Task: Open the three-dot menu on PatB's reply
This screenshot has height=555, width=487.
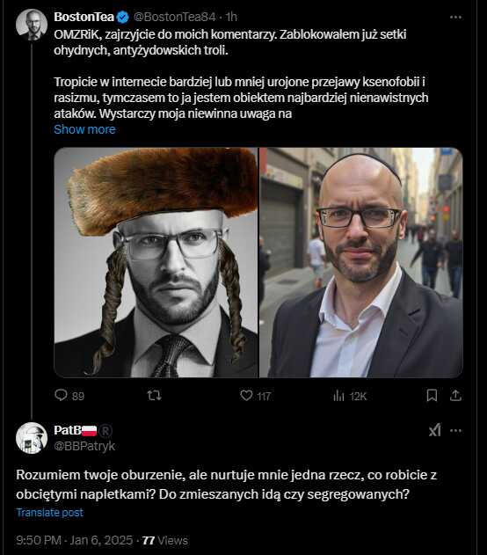Action: tap(455, 430)
